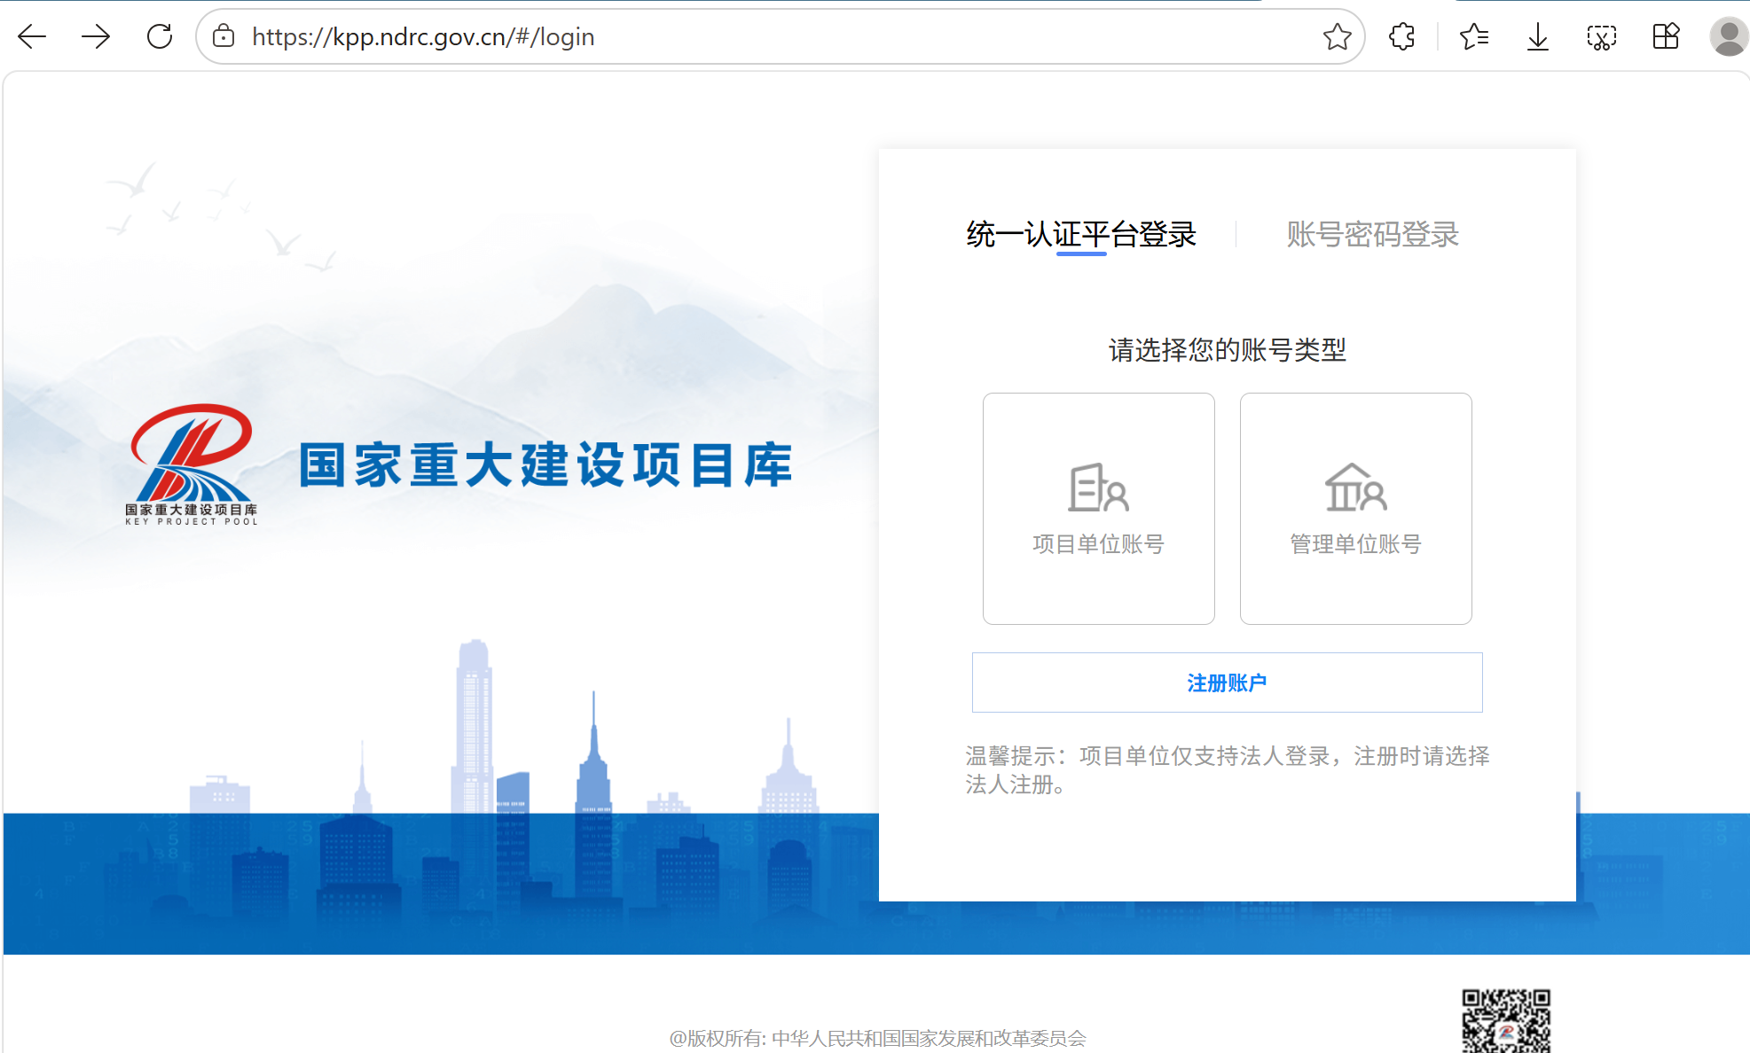The height and width of the screenshot is (1053, 1750).
Task: Open the favorites list icon
Action: tap(1474, 36)
